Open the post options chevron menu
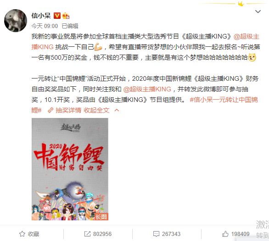 pos(258,11)
